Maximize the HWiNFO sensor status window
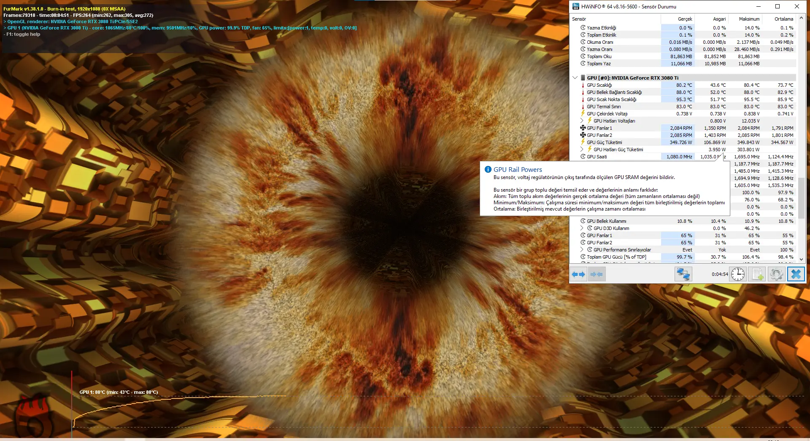The image size is (810, 441). 777,6
